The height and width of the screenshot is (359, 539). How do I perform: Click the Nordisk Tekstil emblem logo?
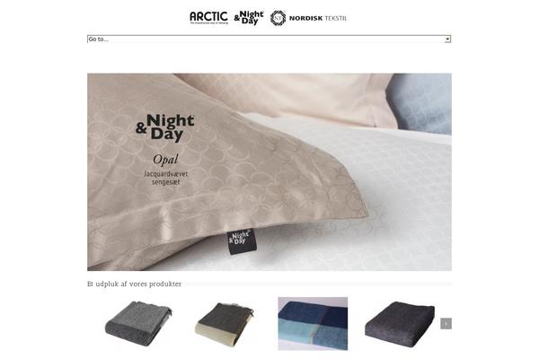click(x=278, y=18)
